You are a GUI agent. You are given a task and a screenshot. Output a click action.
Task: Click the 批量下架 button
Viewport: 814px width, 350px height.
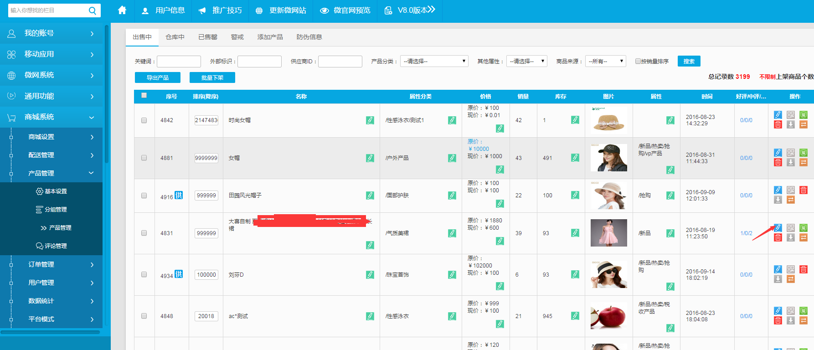coord(212,77)
